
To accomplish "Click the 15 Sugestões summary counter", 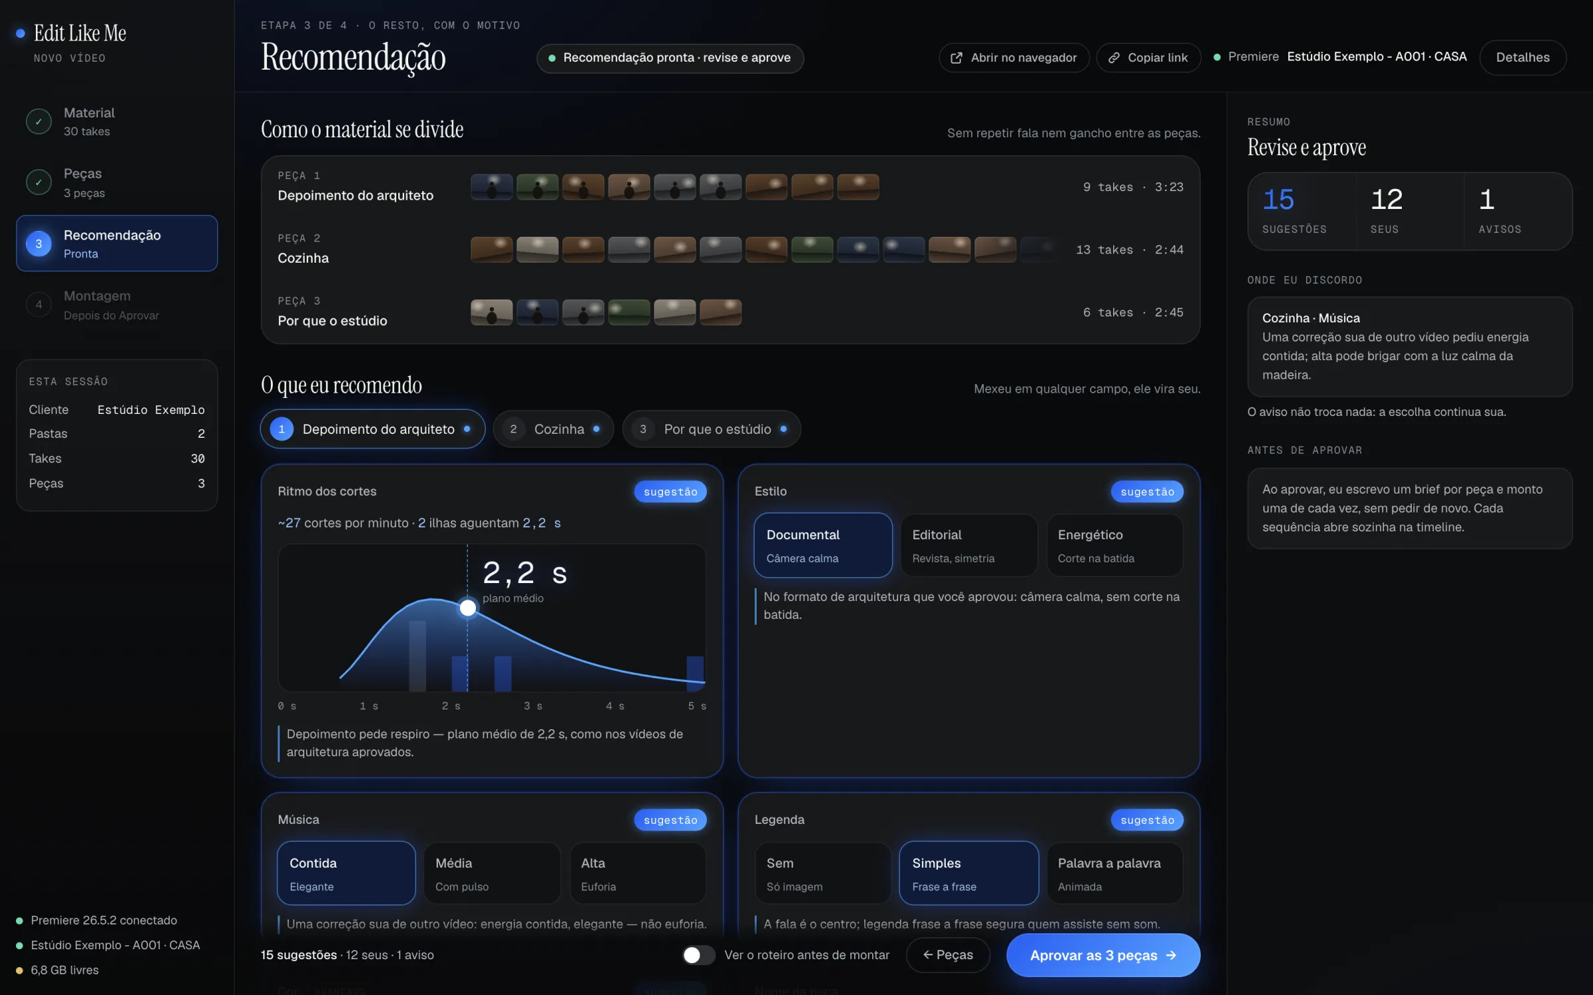I will point(1302,212).
